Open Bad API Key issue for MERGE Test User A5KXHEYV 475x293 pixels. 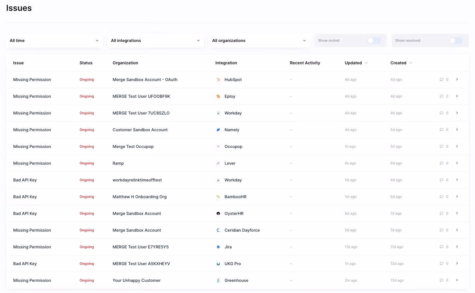pos(25,264)
